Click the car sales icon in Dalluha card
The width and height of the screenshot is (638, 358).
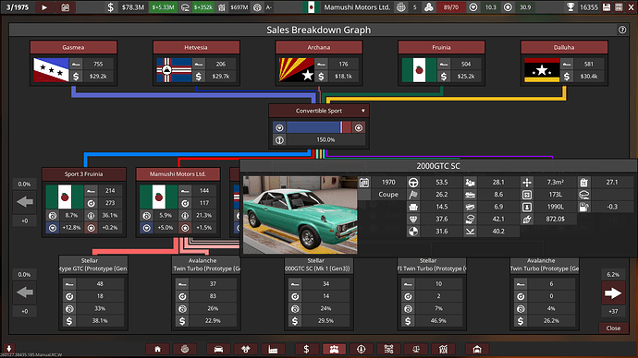[567, 65]
